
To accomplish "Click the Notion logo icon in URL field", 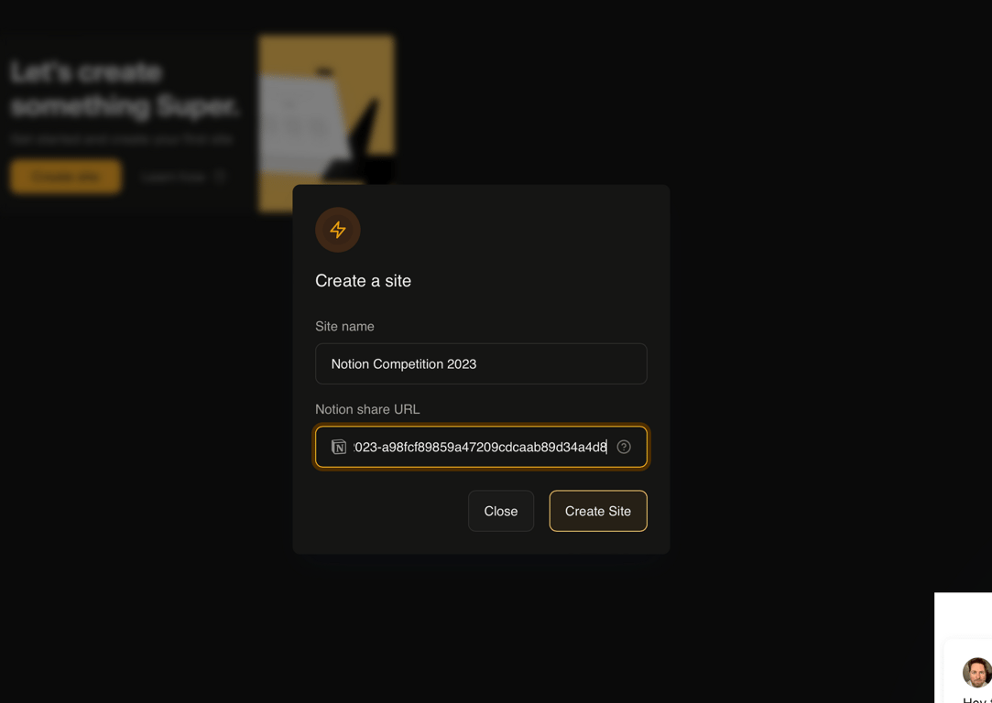I will click(x=339, y=447).
